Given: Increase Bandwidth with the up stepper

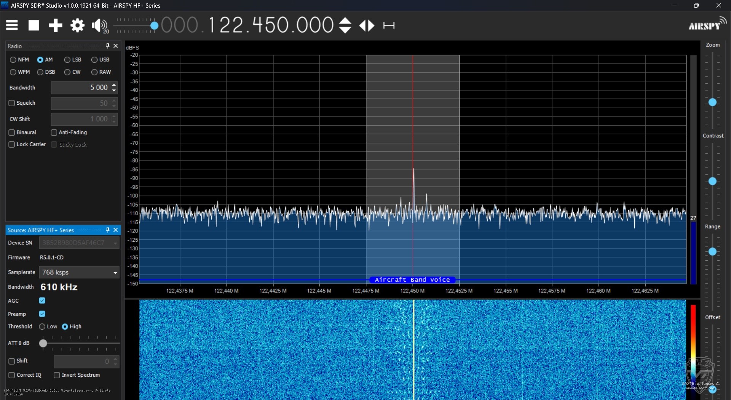Looking at the screenshot, I should tap(113, 85).
